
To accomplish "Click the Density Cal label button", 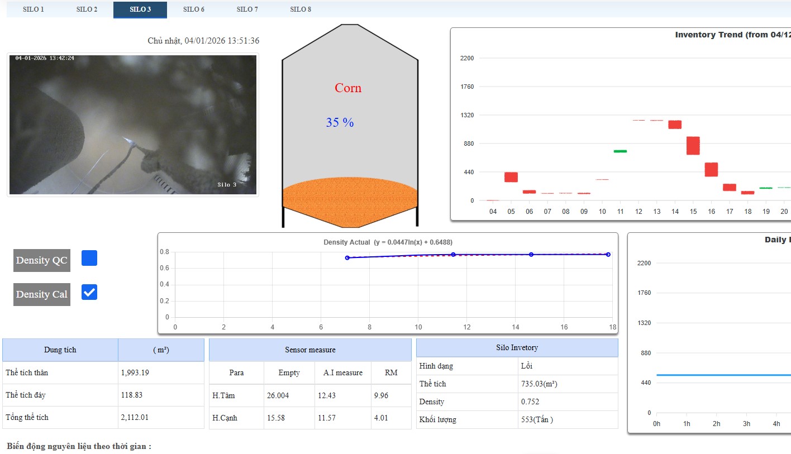I will tap(42, 294).
